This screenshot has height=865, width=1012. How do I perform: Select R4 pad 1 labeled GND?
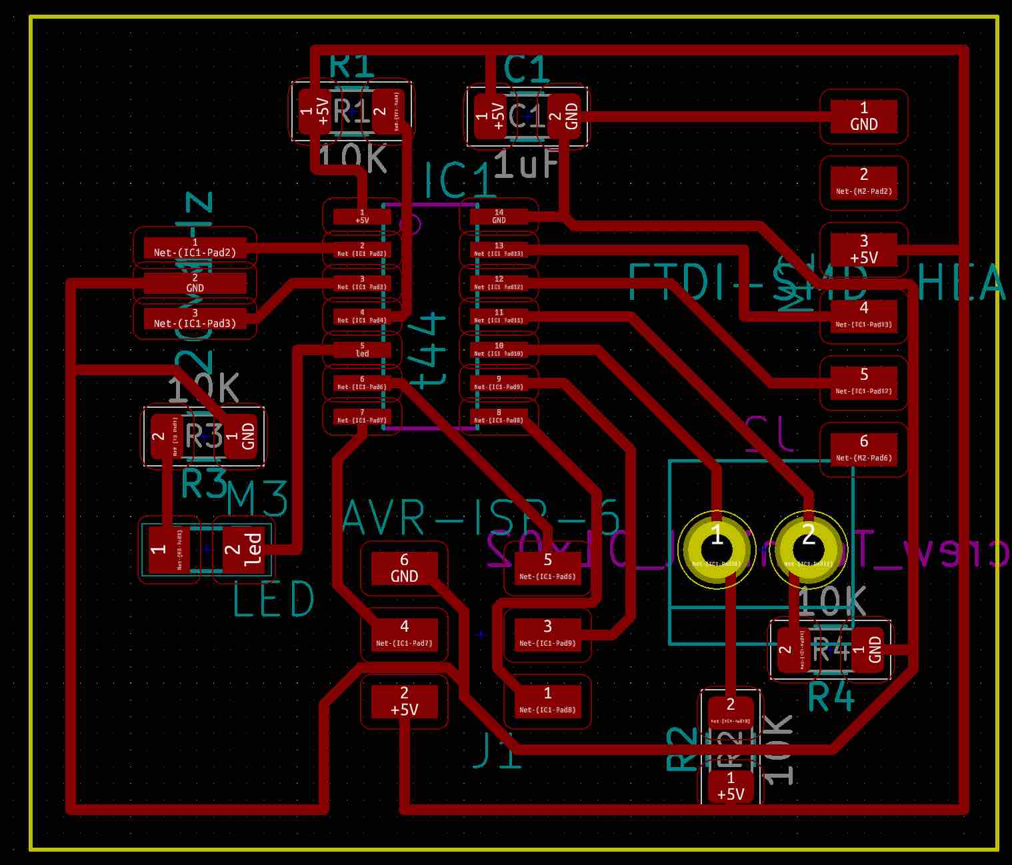(x=867, y=650)
